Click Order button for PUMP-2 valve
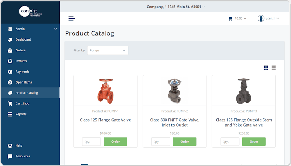Image resolution: width=291 pixels, height=166 pixels. (x=185, y=142)
